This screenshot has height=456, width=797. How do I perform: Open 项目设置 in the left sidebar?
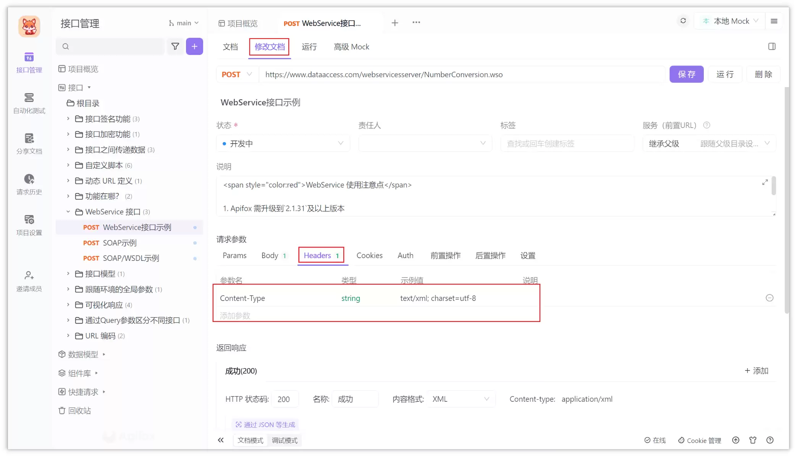[x=29, y=225]
